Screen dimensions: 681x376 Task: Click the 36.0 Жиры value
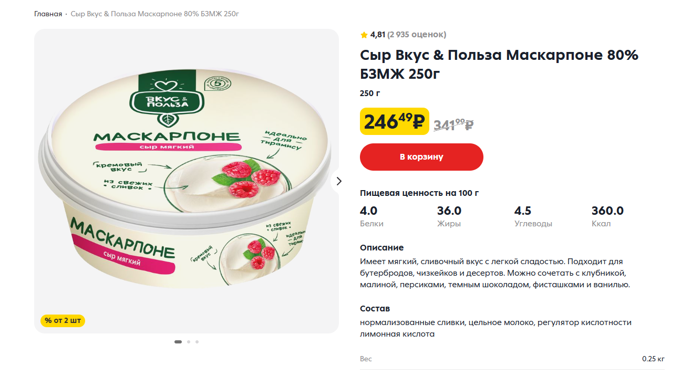(449, 211)
